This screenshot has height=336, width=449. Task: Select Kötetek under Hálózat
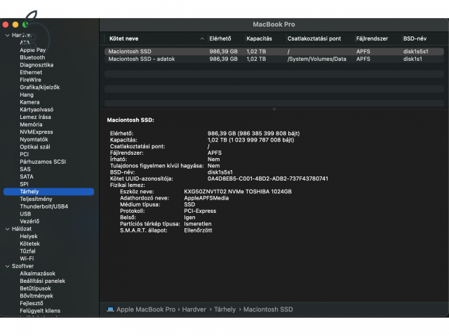(29, 244)
